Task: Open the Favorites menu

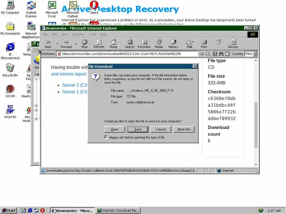Action: click(x=78, y=34)
